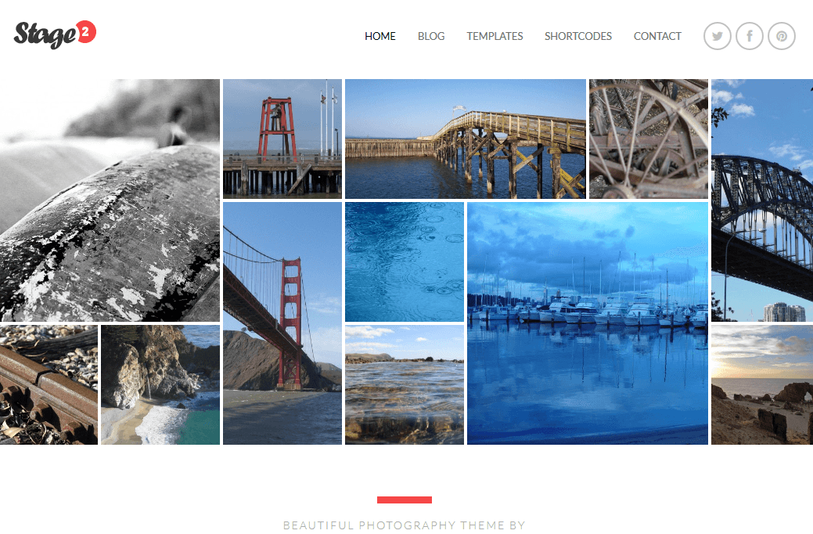
Task: Open the rusty railroad track photo
Action: (49, 385)
